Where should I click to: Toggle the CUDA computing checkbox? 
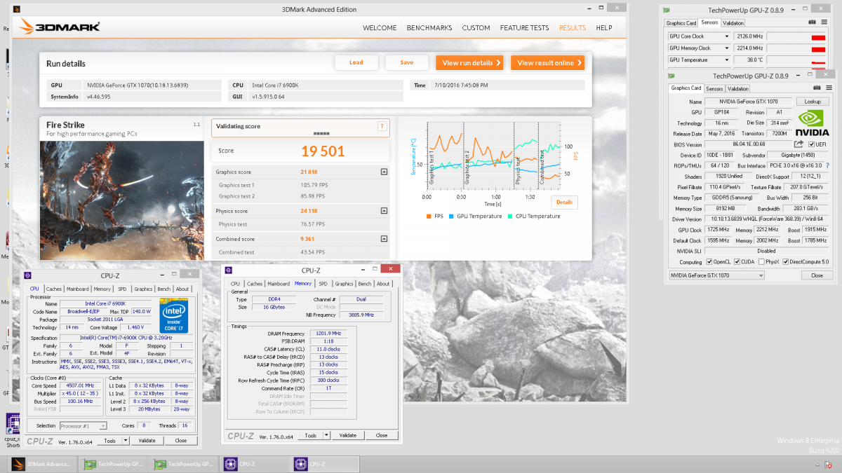tap(737, 262)
